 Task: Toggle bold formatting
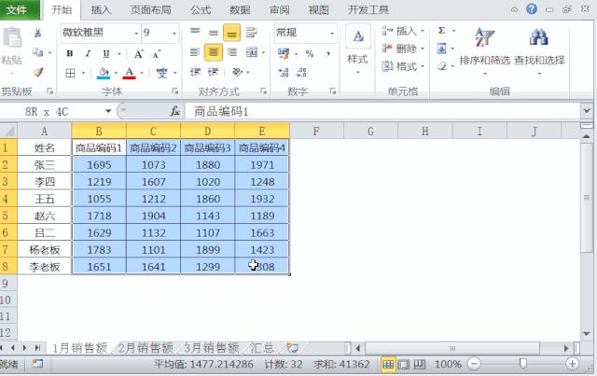[x=70, y=54]
